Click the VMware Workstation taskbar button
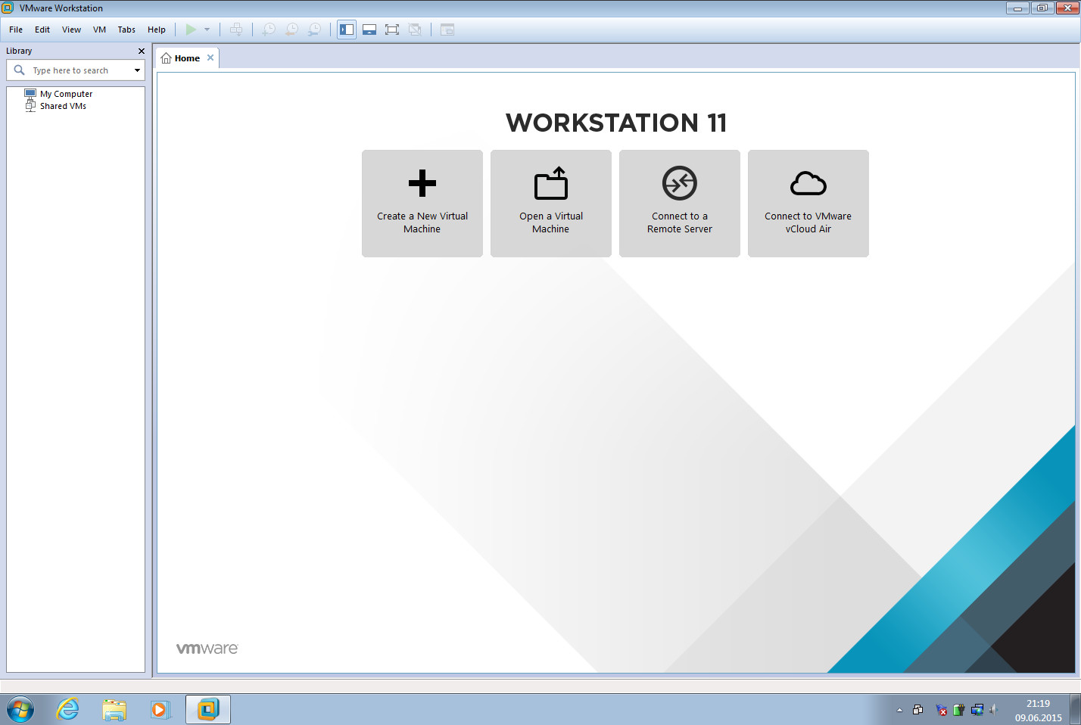 pyautogui.click(x=208, y=710)
